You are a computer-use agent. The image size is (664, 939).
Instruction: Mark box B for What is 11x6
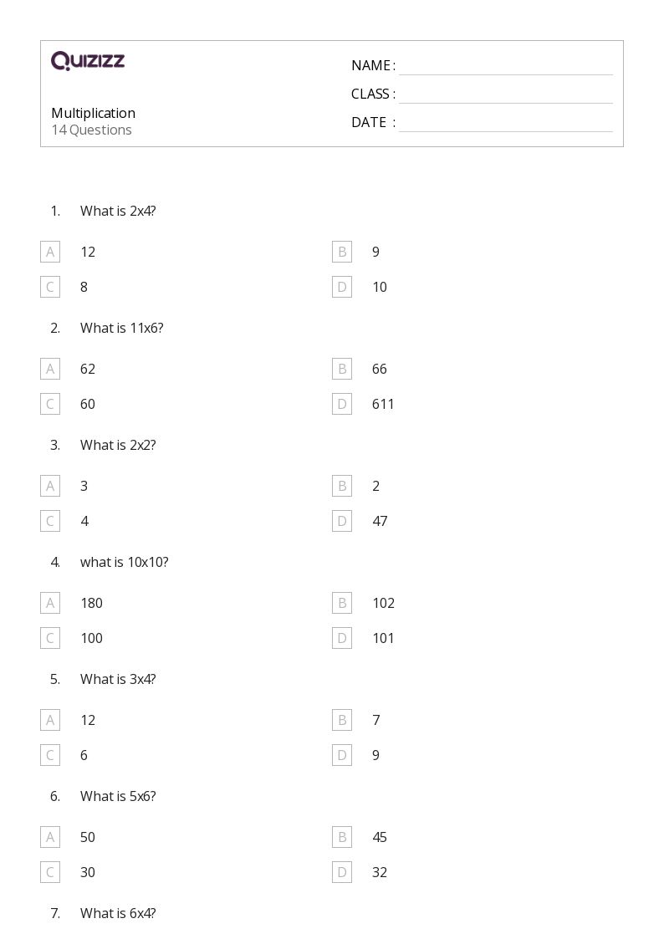tap(342, 369)
